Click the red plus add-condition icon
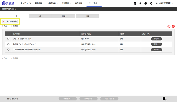Screen dimensions: 177x102 point(173,26)
